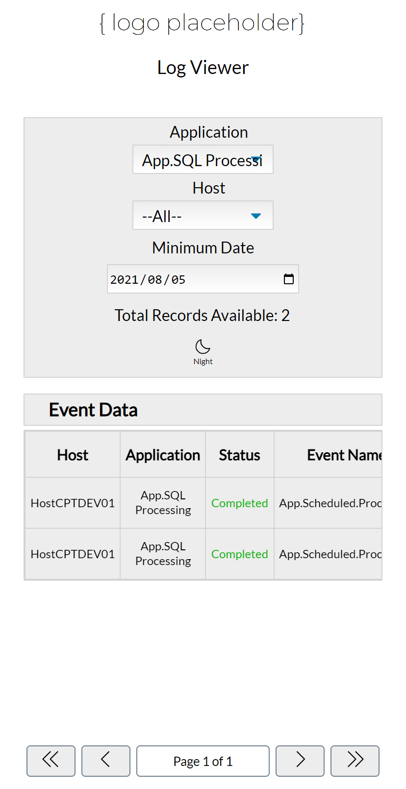
Task: Go to first page double-left arrows
Action: 51,761
